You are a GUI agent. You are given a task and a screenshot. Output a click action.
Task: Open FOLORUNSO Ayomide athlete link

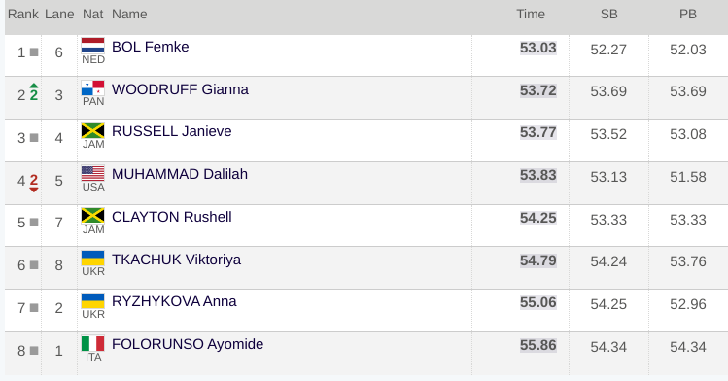[188, 344]
